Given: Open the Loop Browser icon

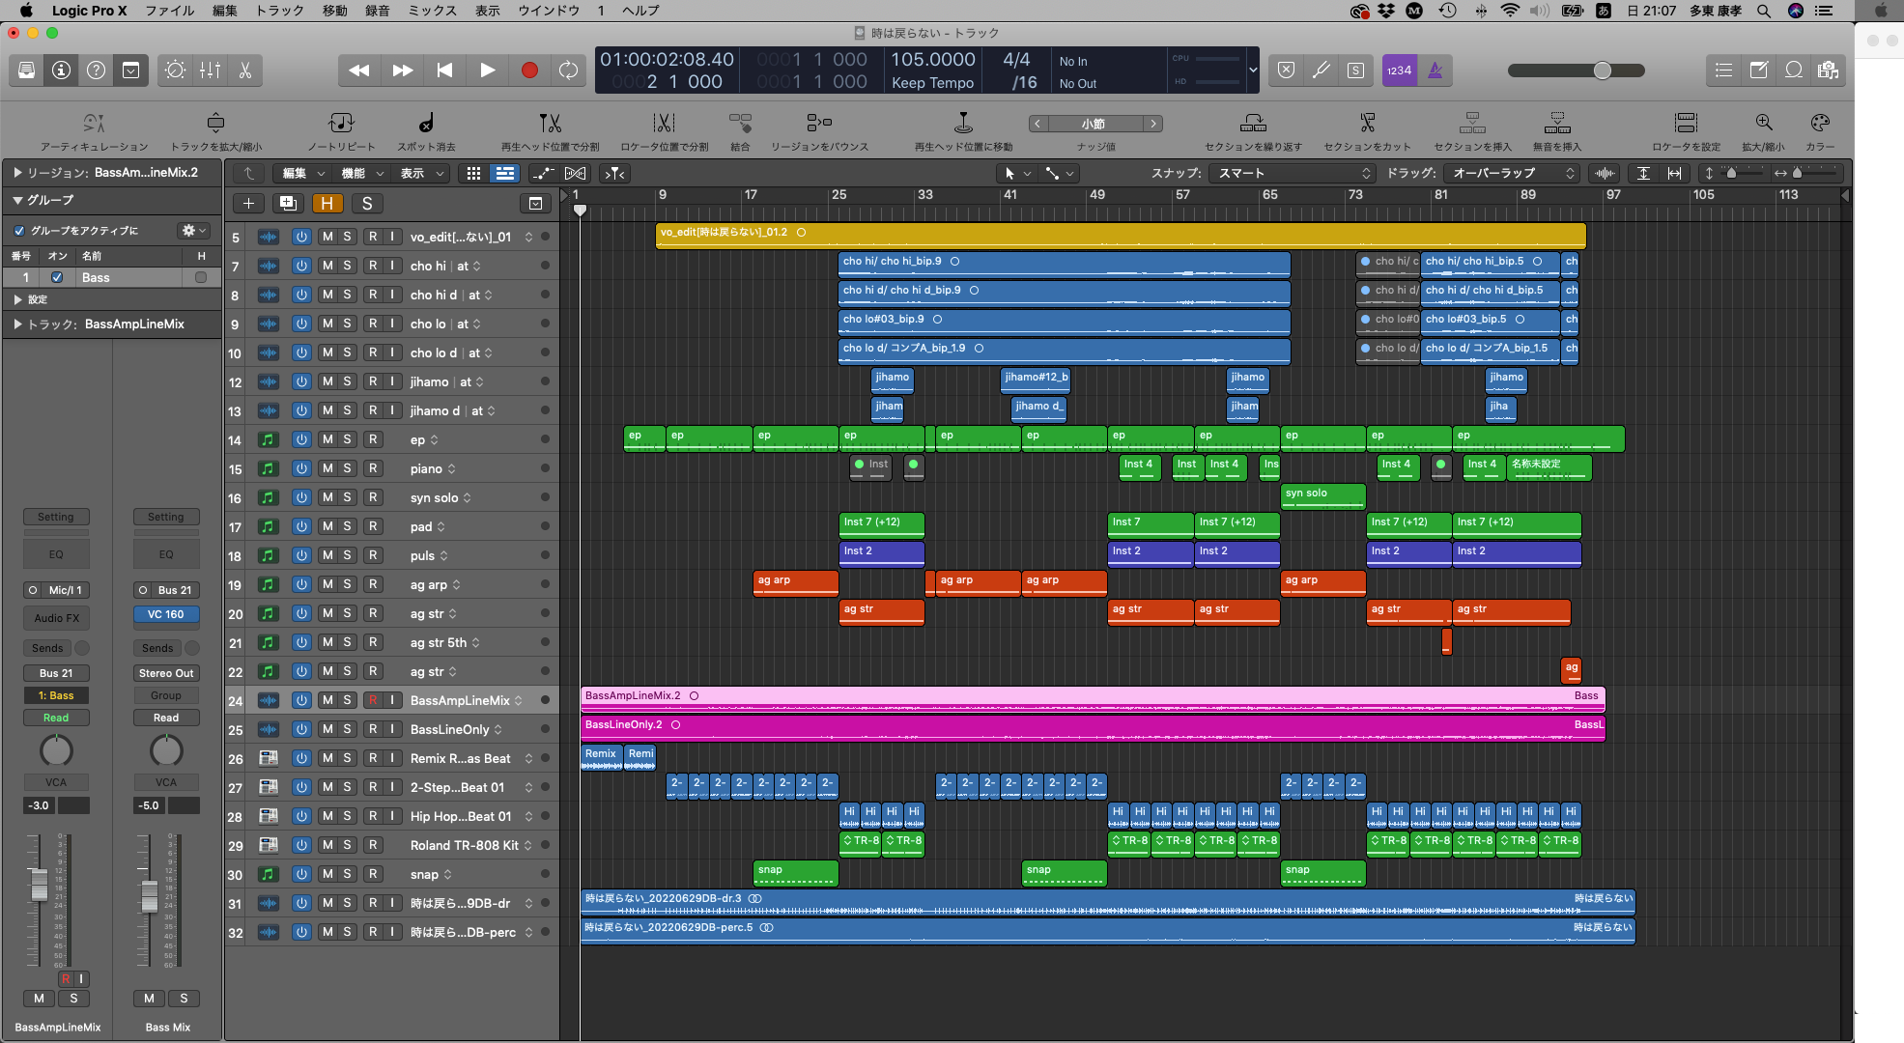Looking at the screenshot, I should (x=1794, y=70).
